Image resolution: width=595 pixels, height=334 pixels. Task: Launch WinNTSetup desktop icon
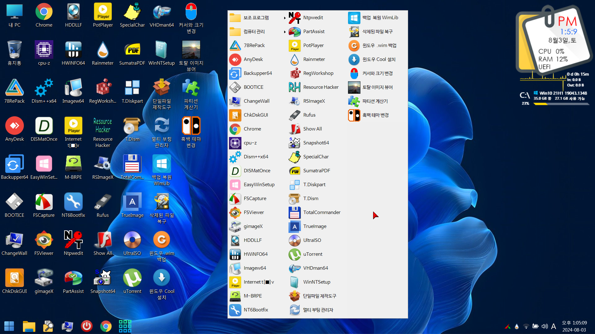coord(162,53)
